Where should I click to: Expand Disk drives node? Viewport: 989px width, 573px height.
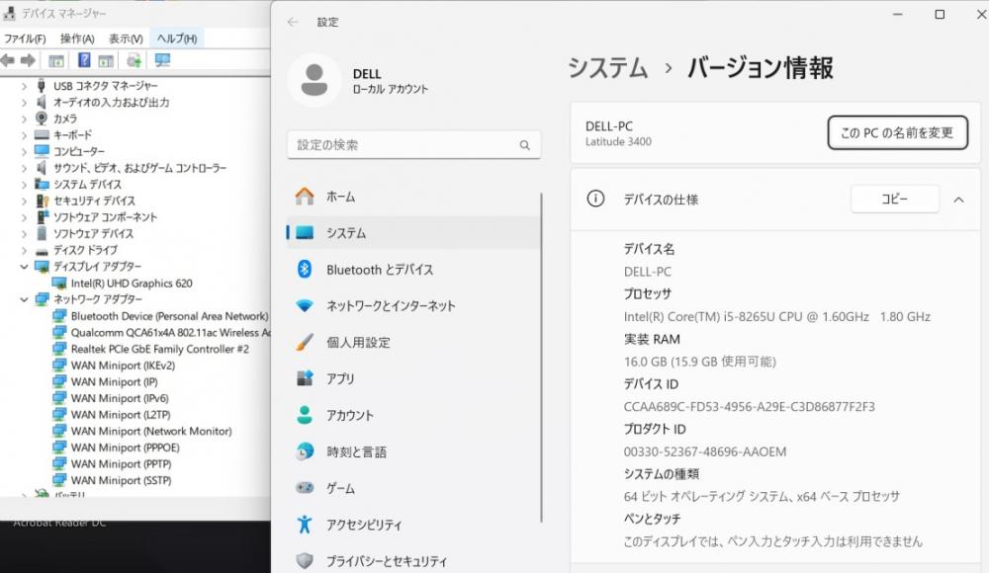coord(24,250)
